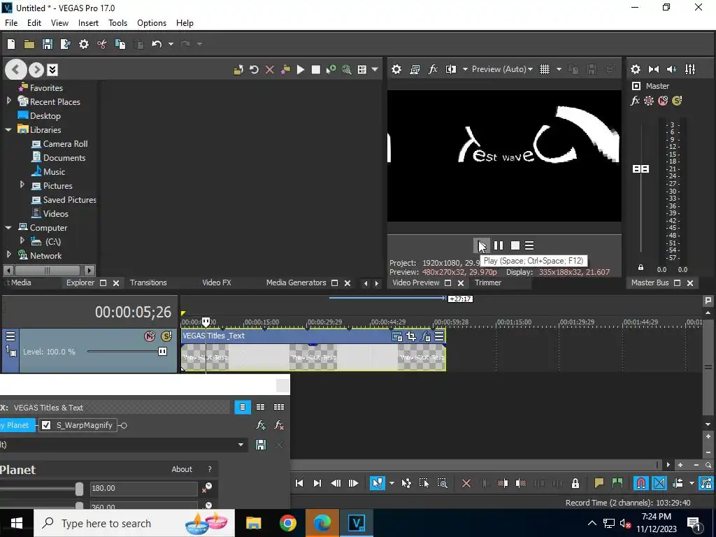Open the video track hamburger menu
Viewport: 716px width, 537px height.
pos(10,336)
